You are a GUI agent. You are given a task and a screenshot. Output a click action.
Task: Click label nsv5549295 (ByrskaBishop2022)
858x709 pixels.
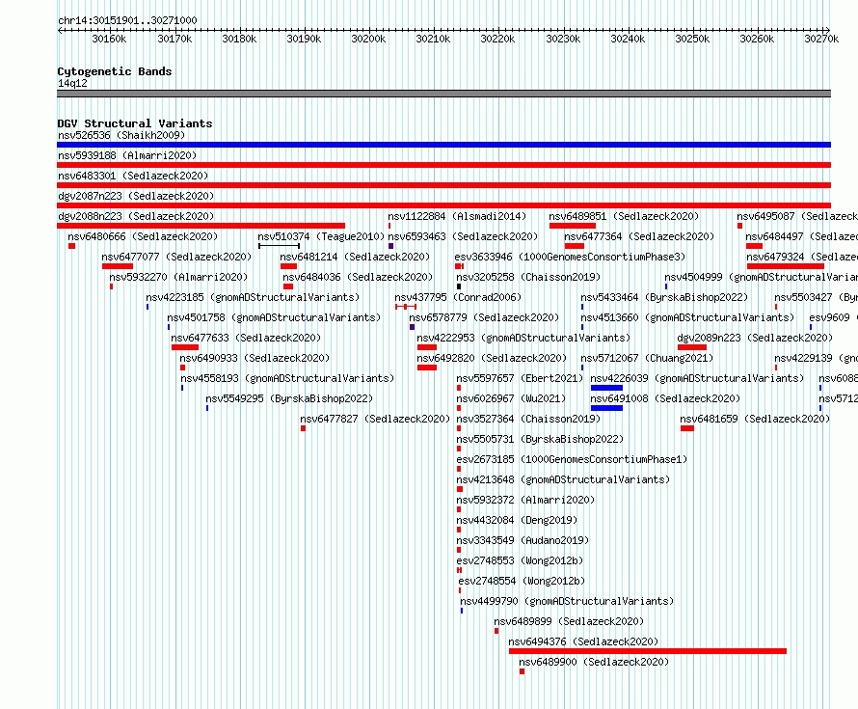coord(289,398)
